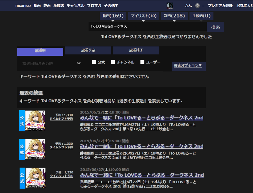253x193 pixels.
Task: Open the お気に入り link in top bar
Action: (x=245, y=6)
